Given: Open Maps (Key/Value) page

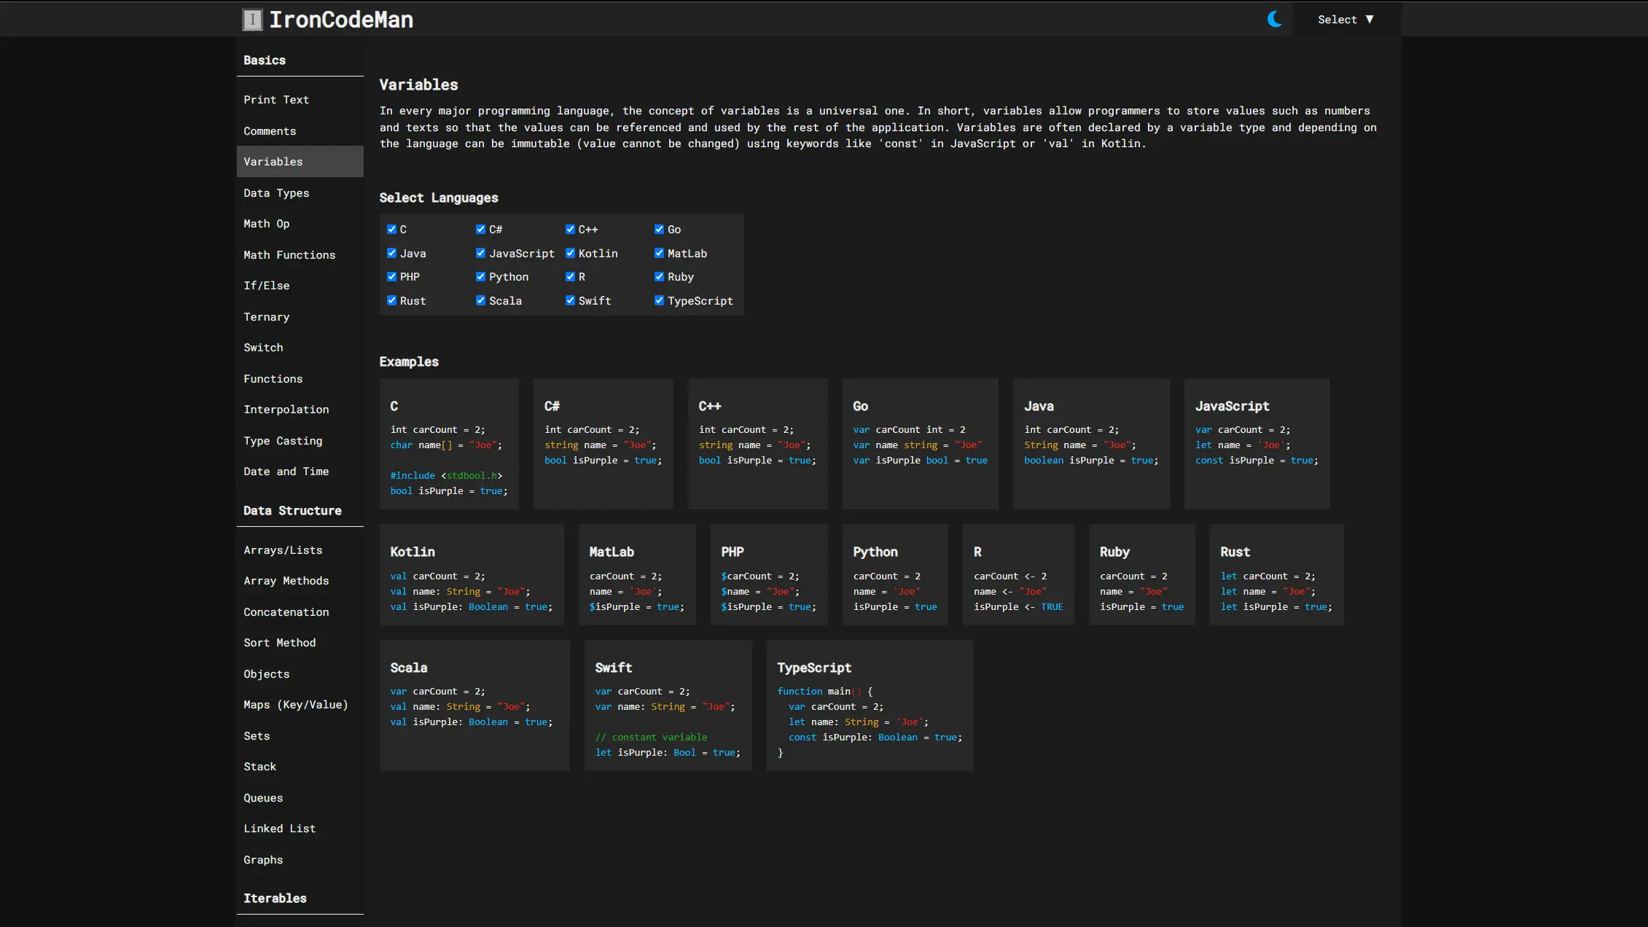Looking at the screenshot, I should [x=300, y=705].
